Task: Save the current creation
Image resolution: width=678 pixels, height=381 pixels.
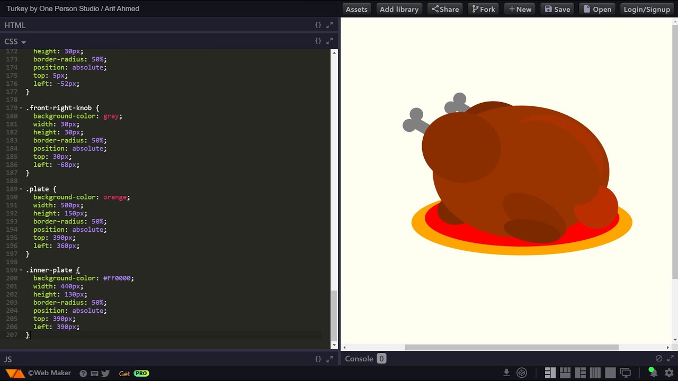Action: point(557,9)
